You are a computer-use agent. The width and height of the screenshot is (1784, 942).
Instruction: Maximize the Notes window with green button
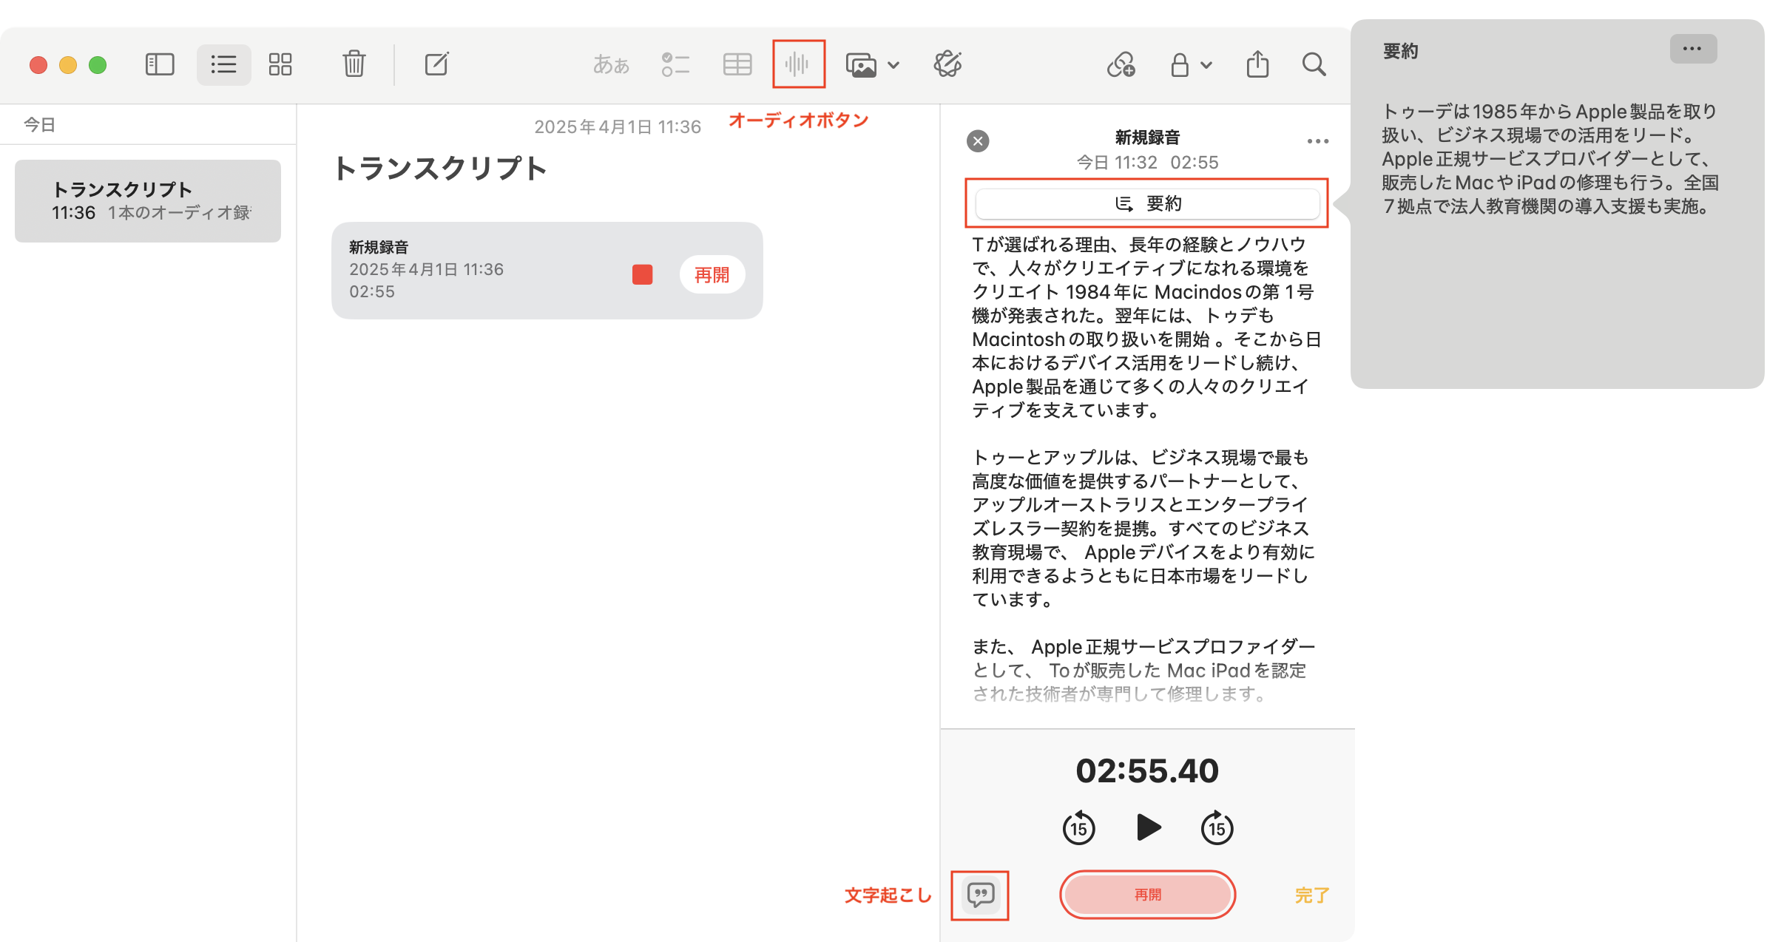(x=98, y=65)
